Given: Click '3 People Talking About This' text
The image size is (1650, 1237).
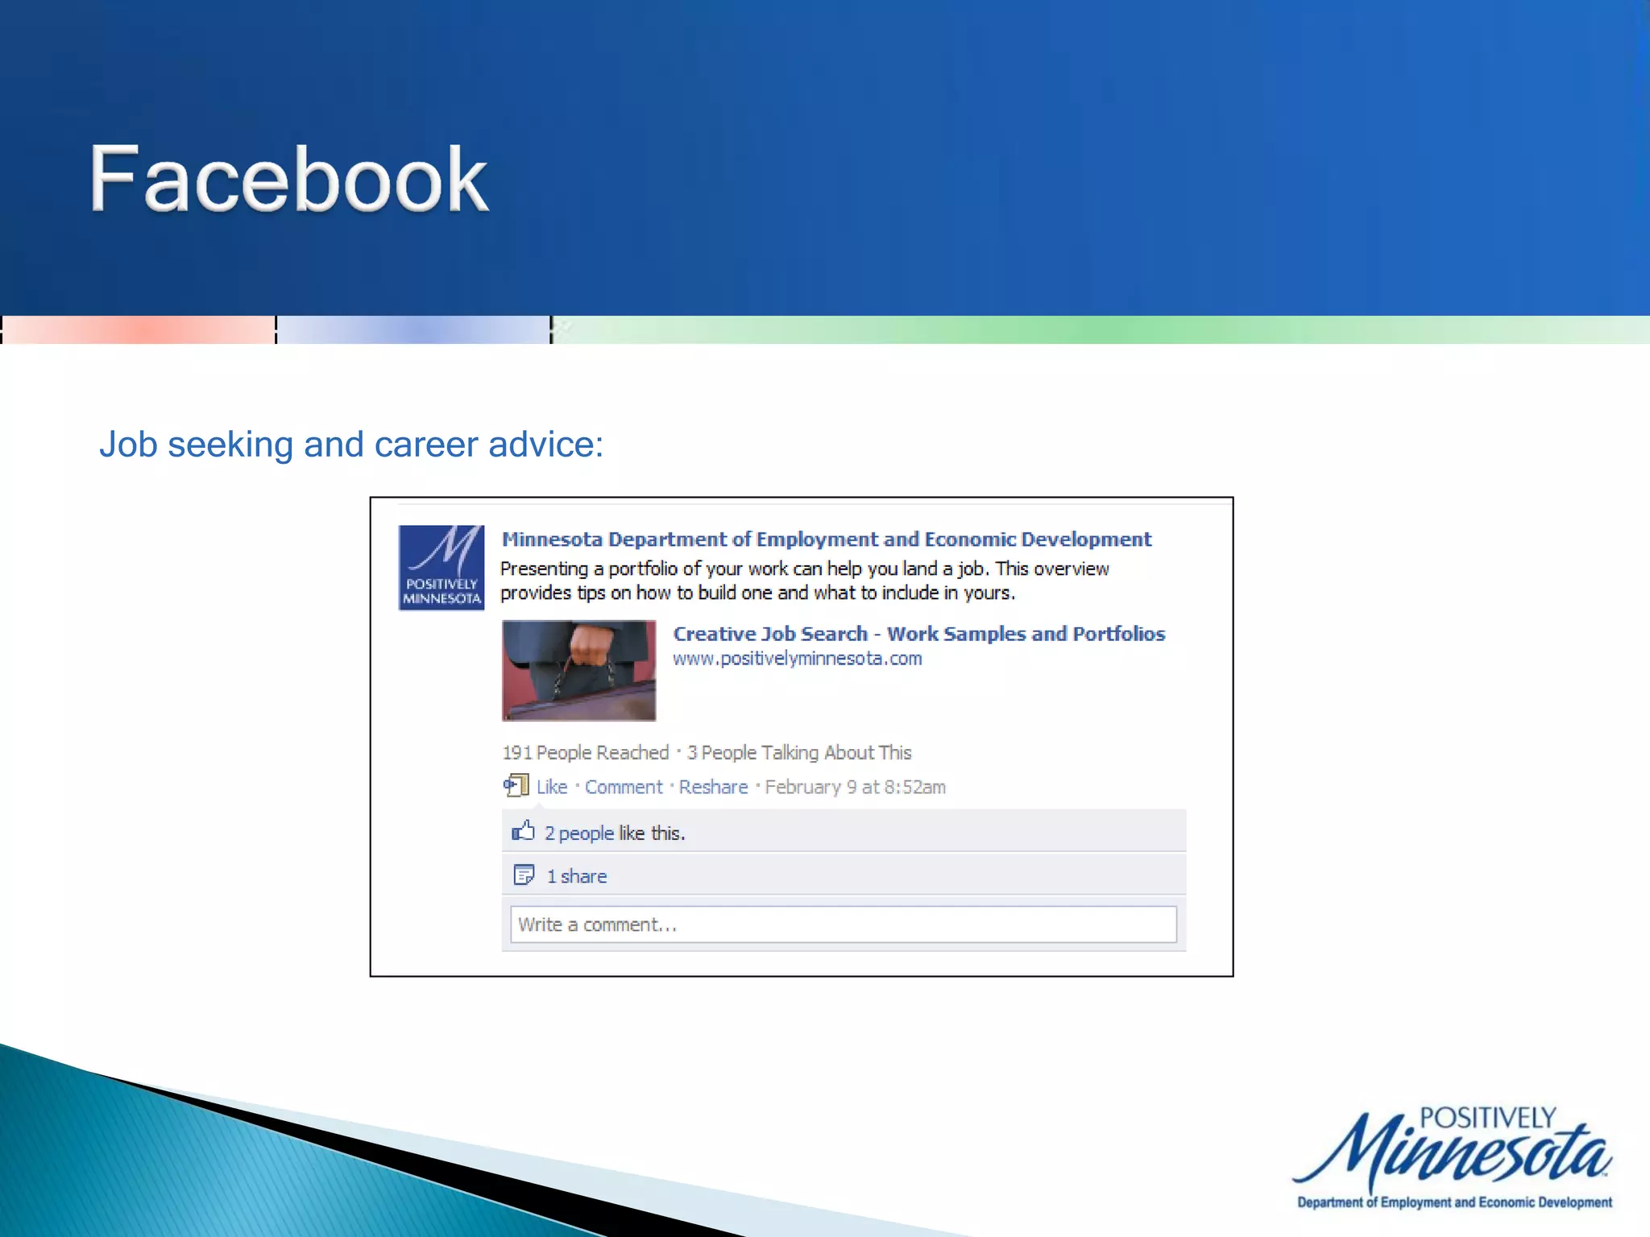Looking at the screenshot, I should 799,752.
